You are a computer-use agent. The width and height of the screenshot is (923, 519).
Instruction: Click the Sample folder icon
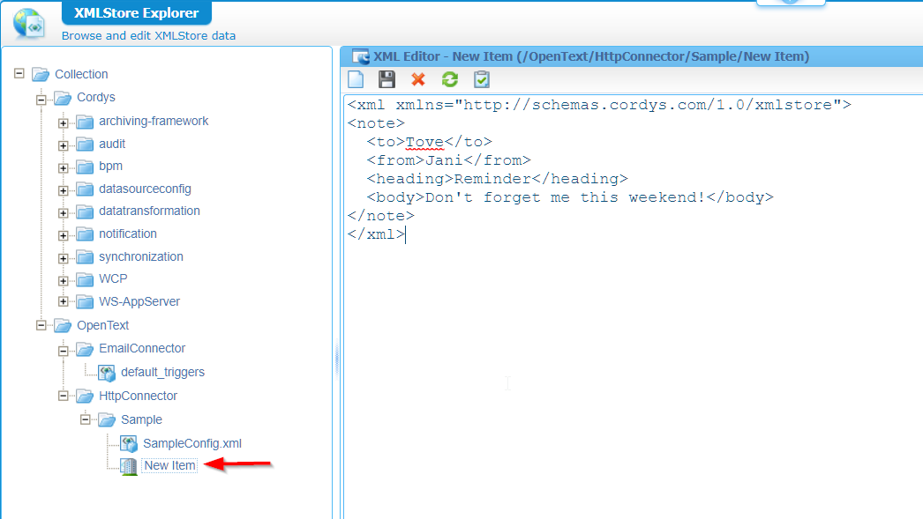point(107,419)
